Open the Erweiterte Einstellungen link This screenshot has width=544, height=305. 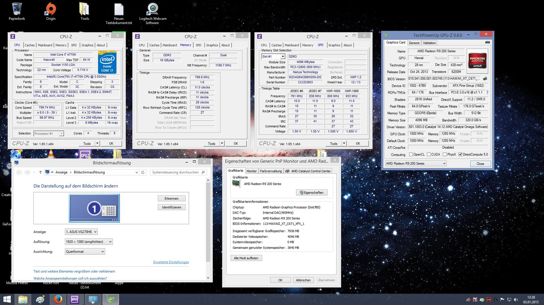[171, 262]
